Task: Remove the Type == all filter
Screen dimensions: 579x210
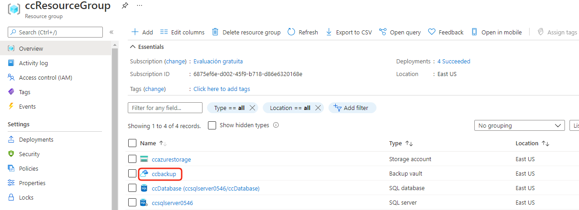Action: pyautogui.click(x=253, y=108)
